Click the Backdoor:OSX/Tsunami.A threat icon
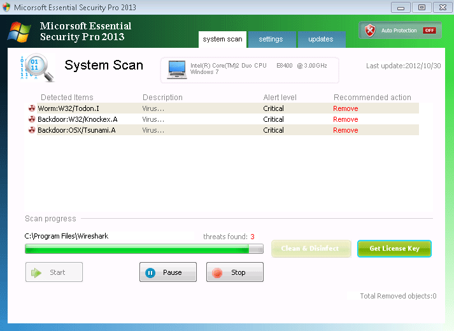Image resolution: width=454 pixels, height=331 pixels. pyautogui.click(x=32, y=130)
